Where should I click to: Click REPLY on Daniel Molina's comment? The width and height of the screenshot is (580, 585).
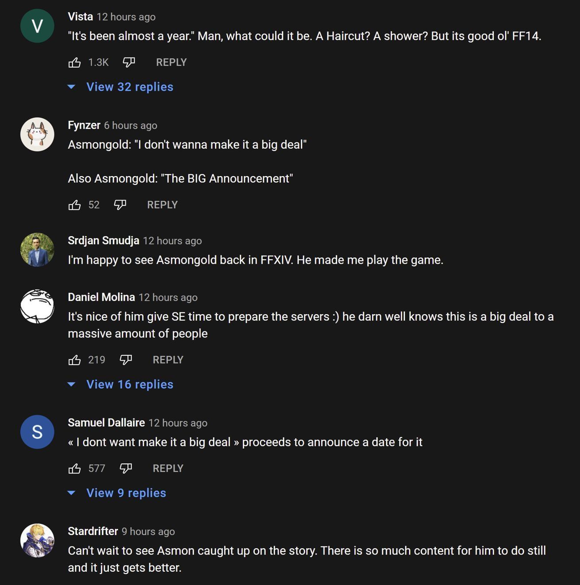coord(168,360)
